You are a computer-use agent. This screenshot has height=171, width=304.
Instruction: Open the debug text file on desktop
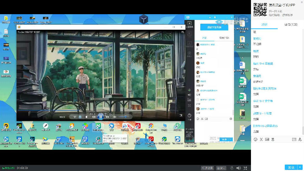coord(6,33)
